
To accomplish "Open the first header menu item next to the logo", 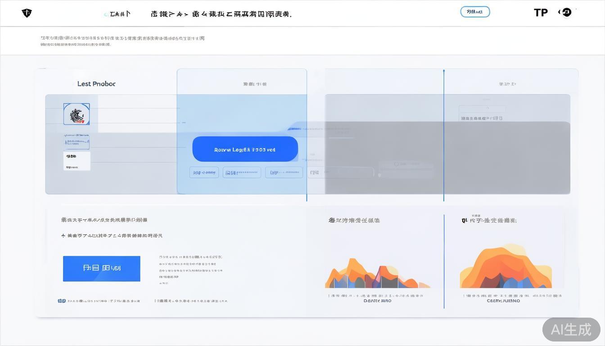I will point(117,14).
